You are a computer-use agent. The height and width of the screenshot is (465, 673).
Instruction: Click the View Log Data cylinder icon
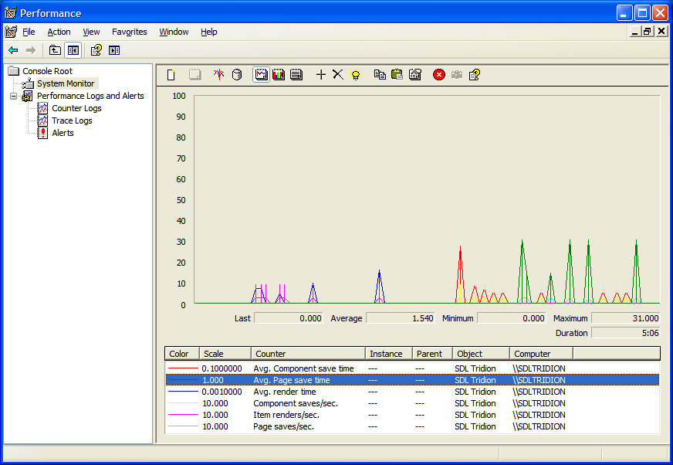(237, 75)
